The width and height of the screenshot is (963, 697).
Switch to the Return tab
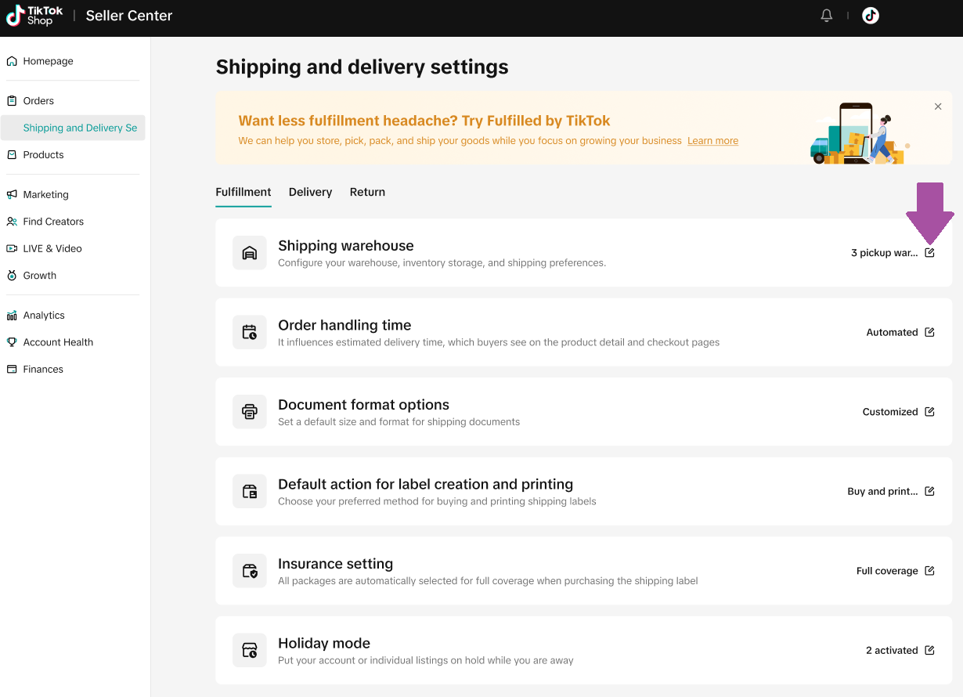pyautogui.click(x=367, y=192)
